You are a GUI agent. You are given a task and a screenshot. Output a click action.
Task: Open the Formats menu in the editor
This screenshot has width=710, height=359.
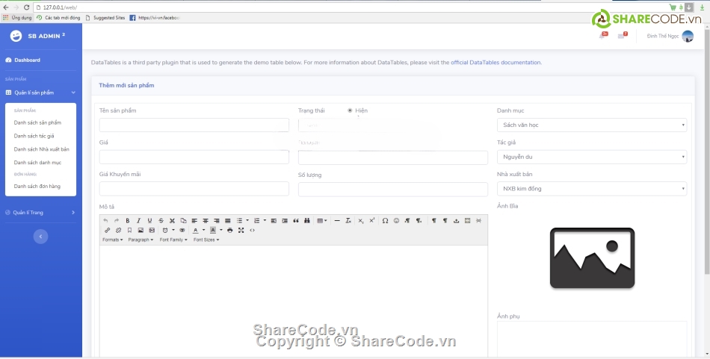112,240
